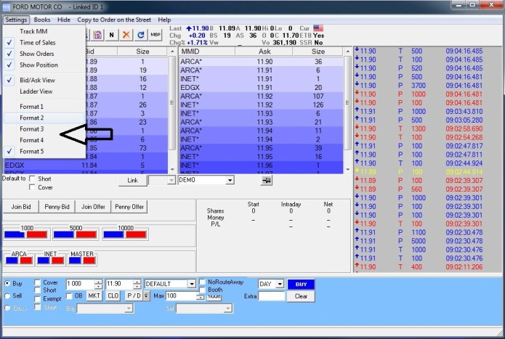The height and width of the screenshot is (339, 505).
Task: Click the blue refresh arrow toolbar icon
Action: click(141, 35)
